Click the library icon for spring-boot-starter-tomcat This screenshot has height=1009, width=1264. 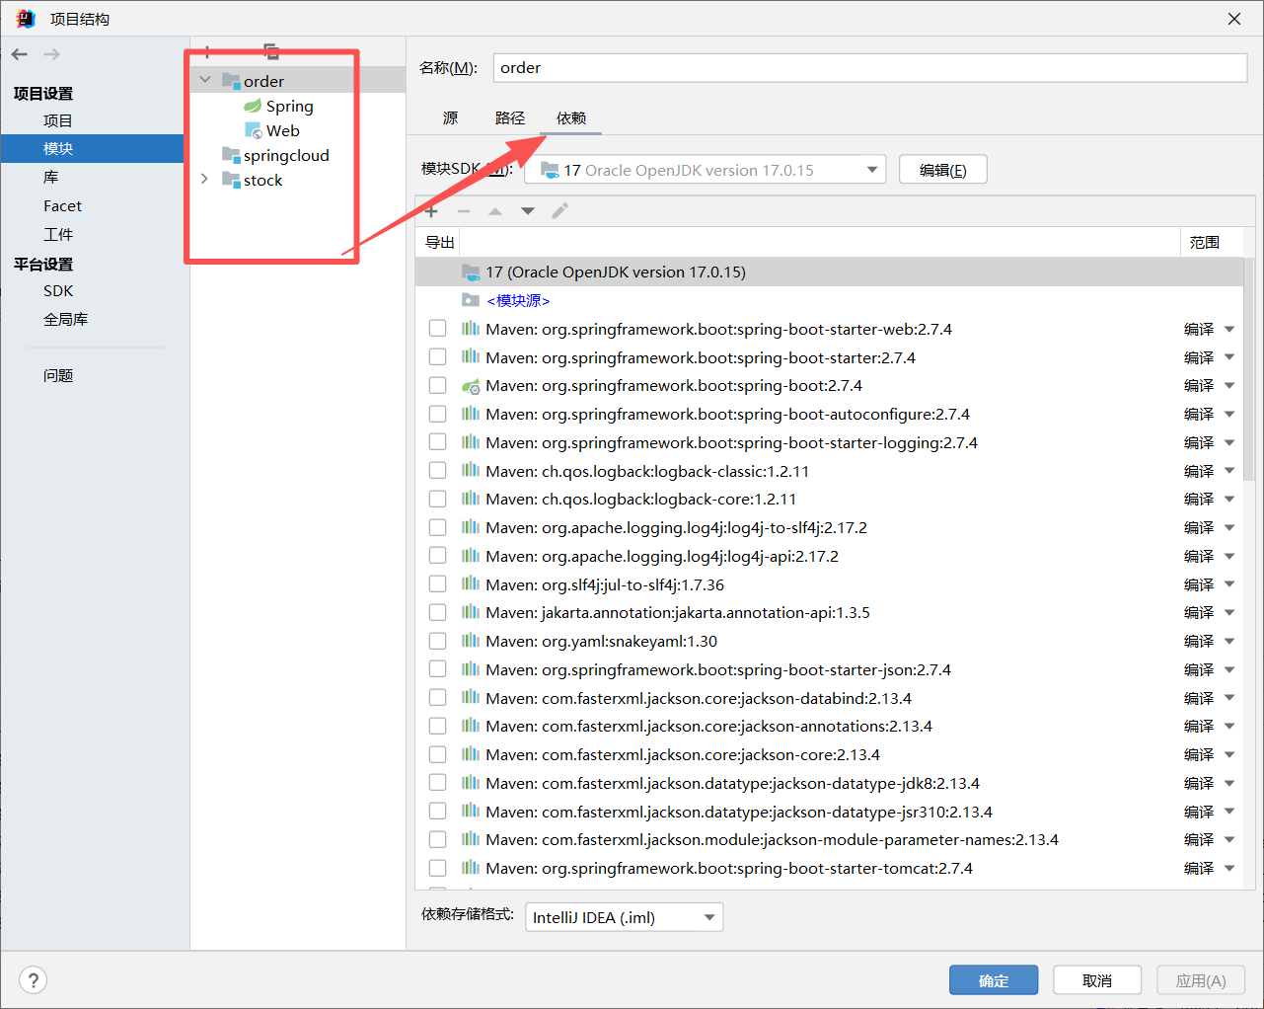471,868
